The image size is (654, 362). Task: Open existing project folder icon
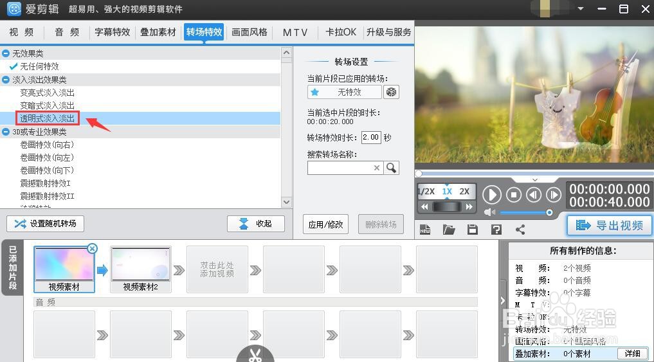coord(449,230)
